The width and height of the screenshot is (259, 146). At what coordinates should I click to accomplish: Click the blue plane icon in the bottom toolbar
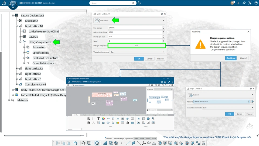(134, 143)
